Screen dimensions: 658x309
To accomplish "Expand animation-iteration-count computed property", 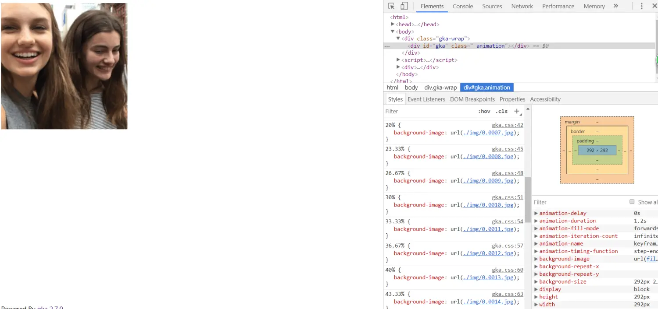I will click(x=536, y=236).
